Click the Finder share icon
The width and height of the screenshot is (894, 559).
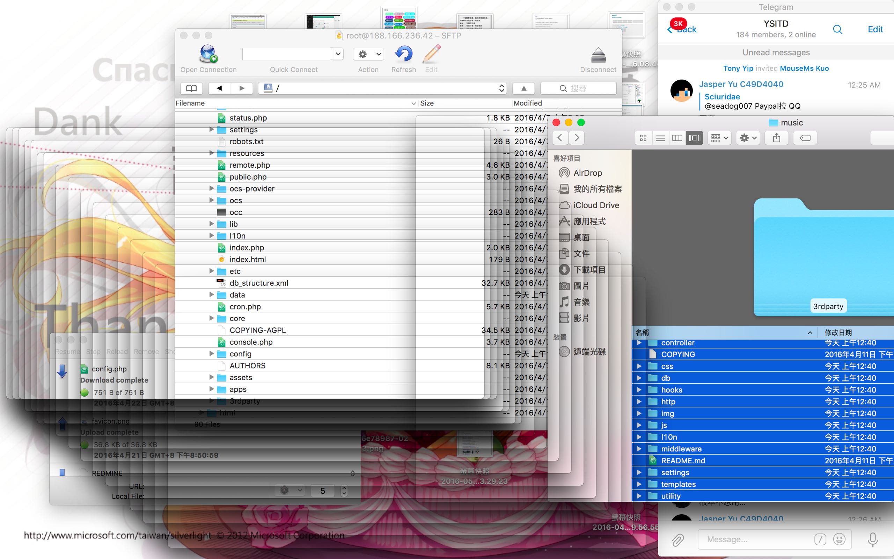(777, 138)
